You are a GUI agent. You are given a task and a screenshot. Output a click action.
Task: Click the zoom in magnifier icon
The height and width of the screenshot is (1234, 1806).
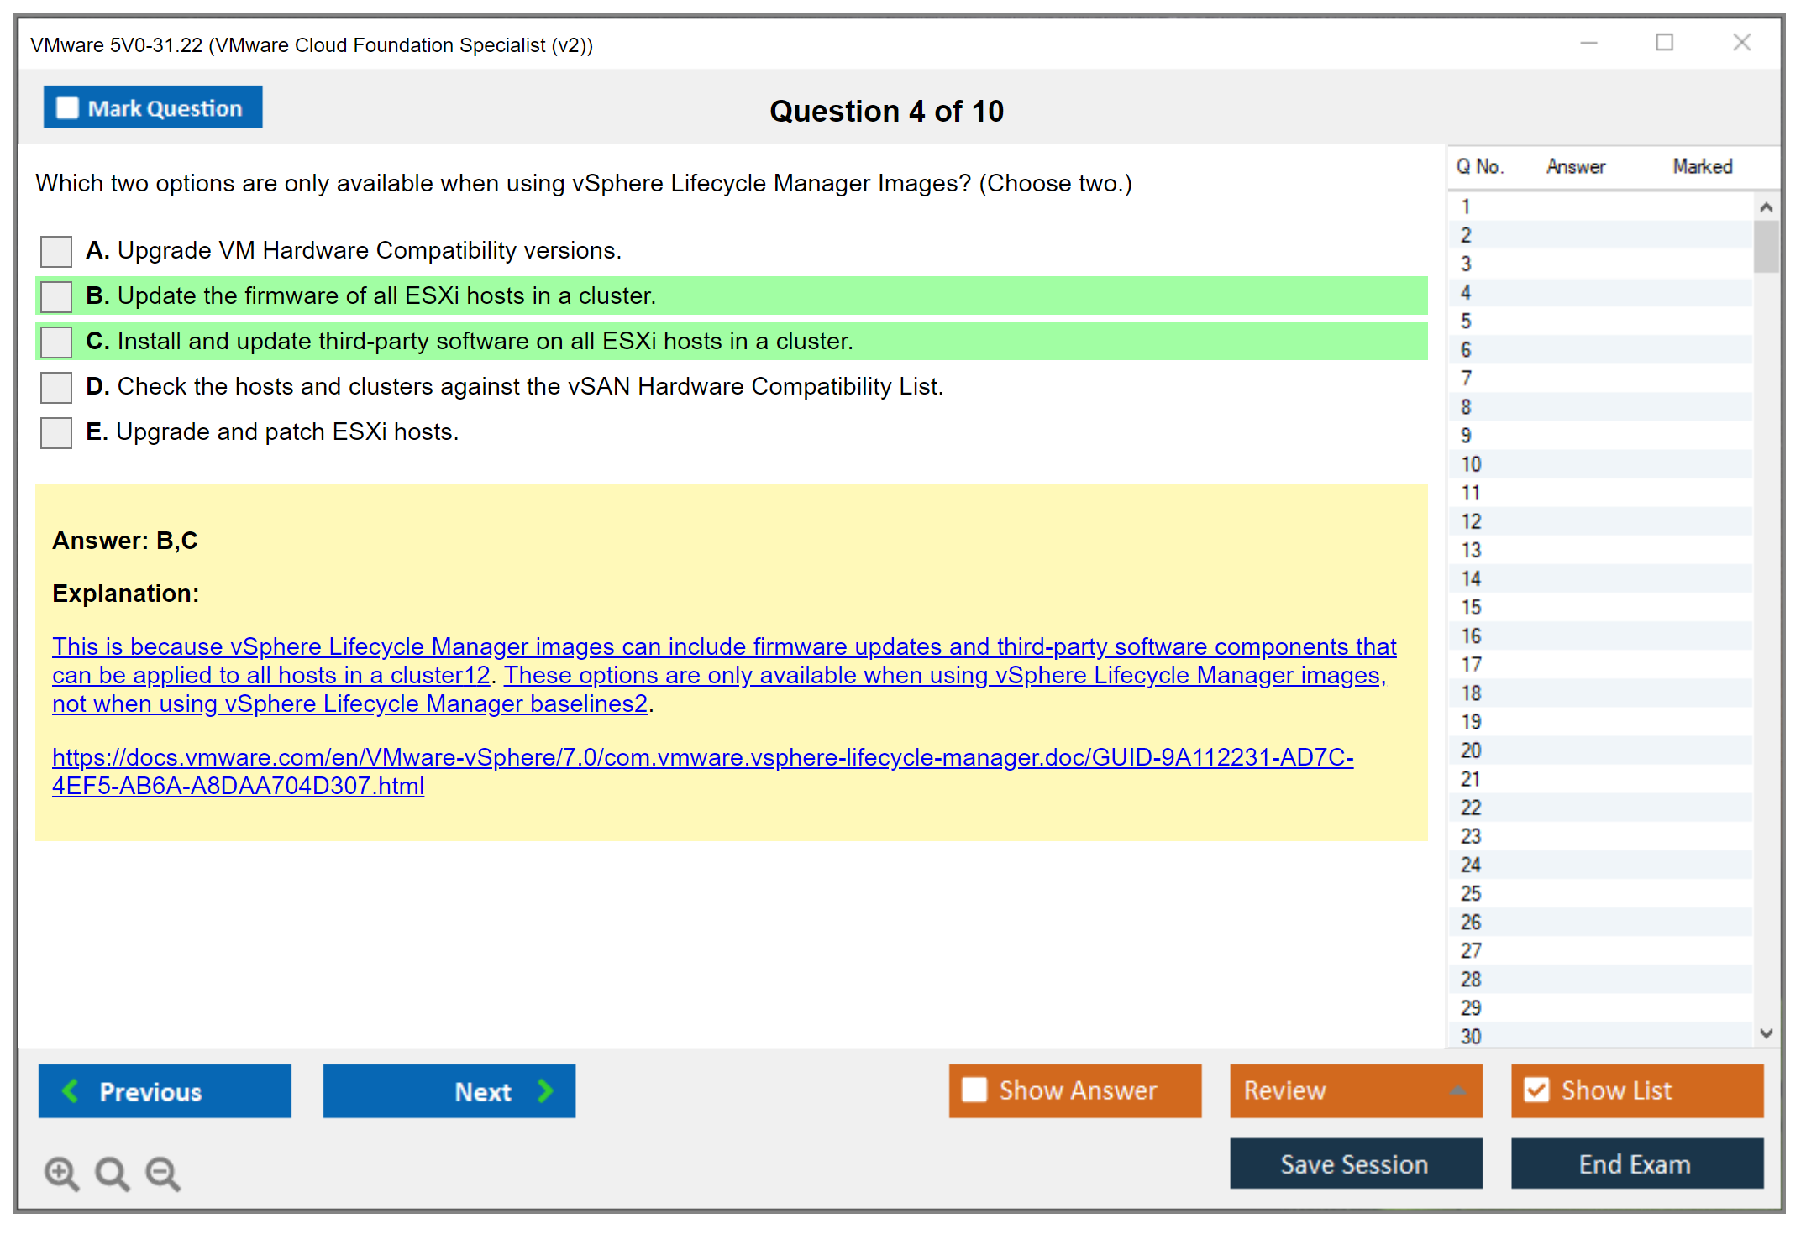(61, 1173)
